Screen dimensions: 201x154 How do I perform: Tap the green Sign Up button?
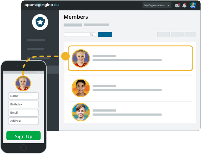click(23, 136)
